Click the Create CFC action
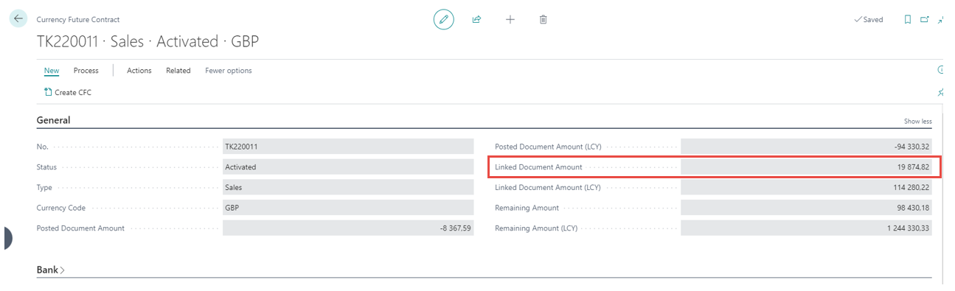This screenshot has width=955, height=291. point(68,93)
